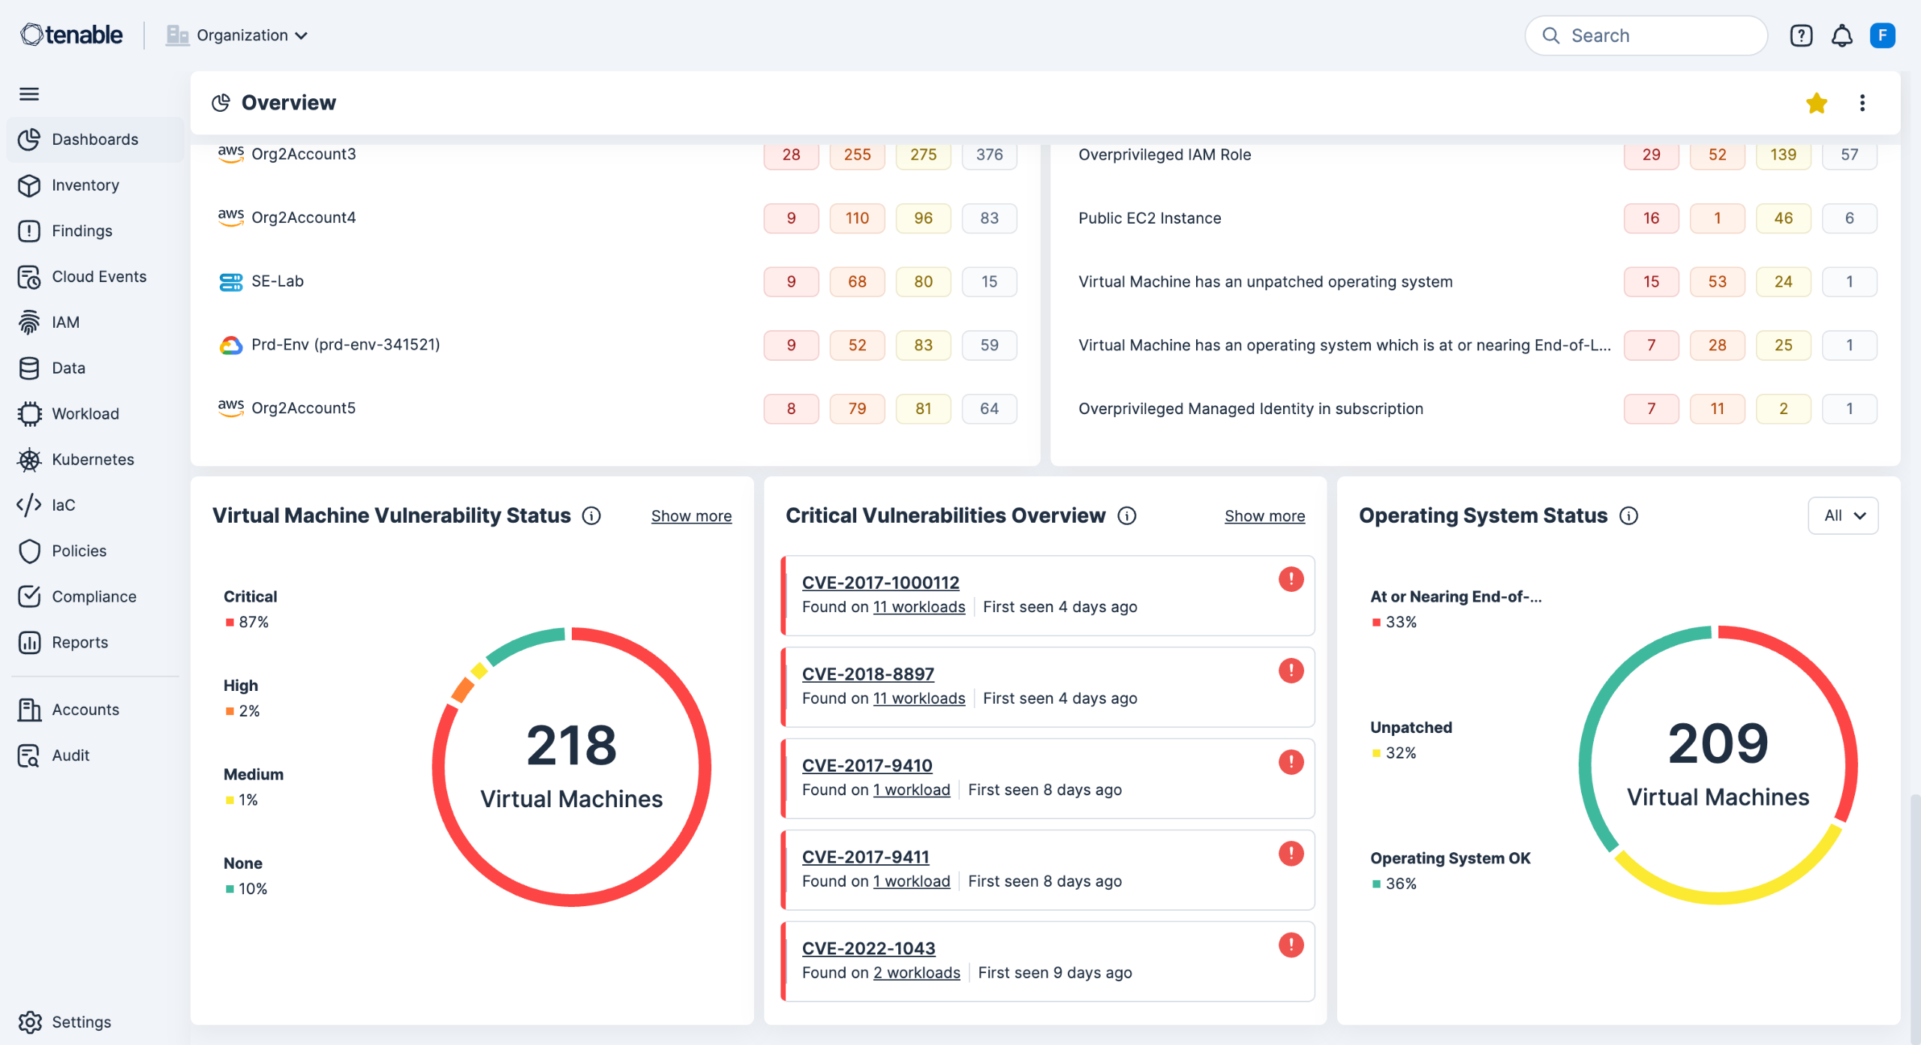The image size is (1921, 1045).
Task: Toggle the favorite star for Overview
Action: pyautogui.click(x=1816, y=103)
